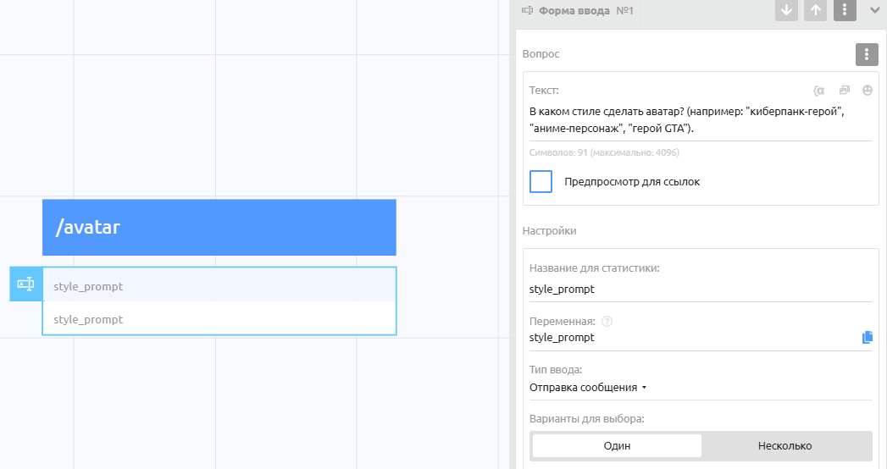Click the input form icon on canvas

click(25, 284)
